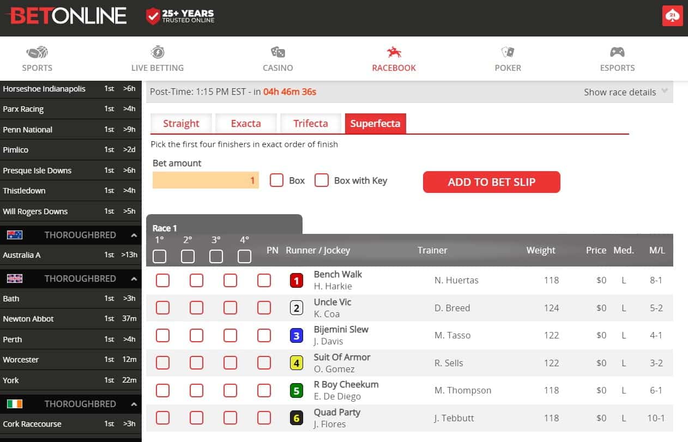
Task: Check the 1° select-all header checkbox
Action: 160,256
